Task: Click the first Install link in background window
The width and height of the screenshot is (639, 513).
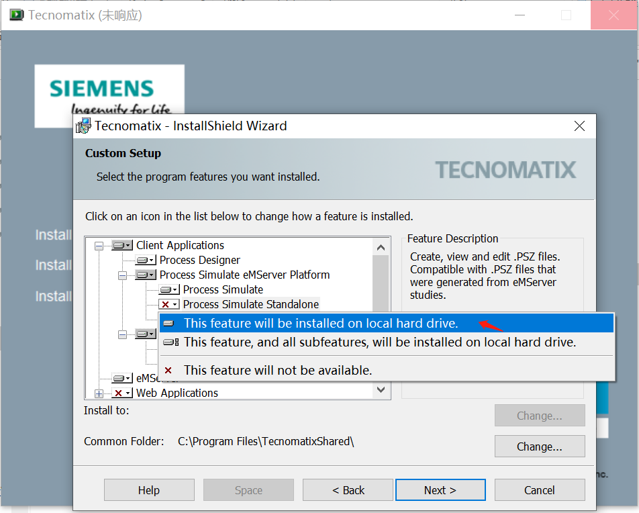Action: coord(54,235)
